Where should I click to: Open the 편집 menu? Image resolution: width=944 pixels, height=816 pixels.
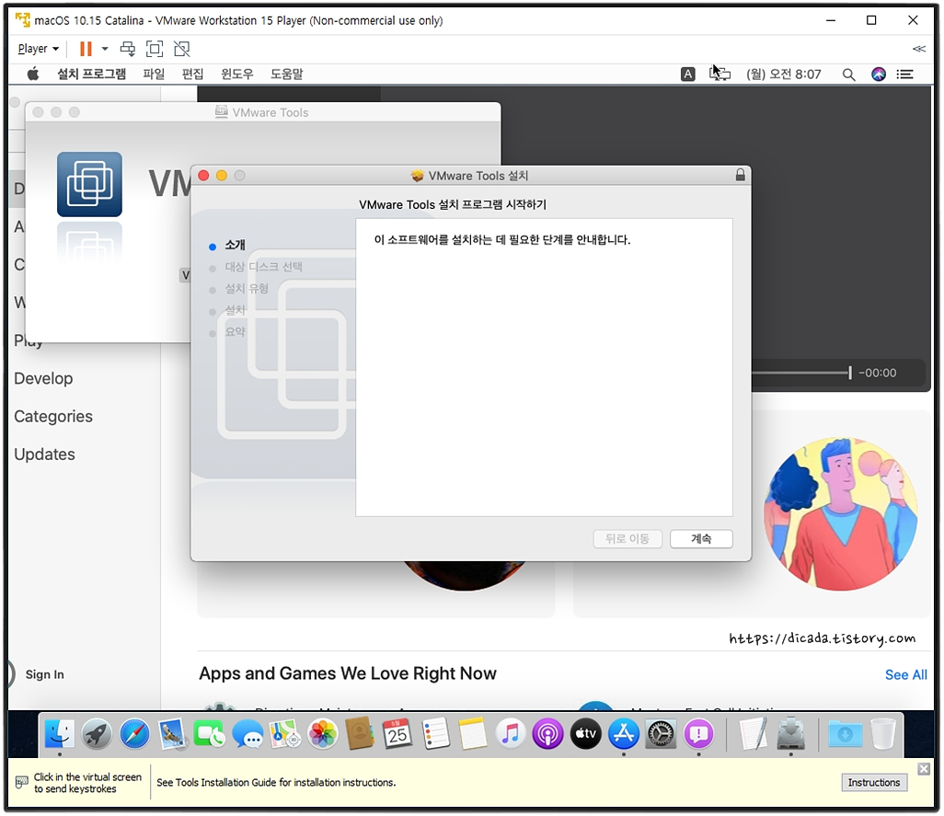click(192, 74)
